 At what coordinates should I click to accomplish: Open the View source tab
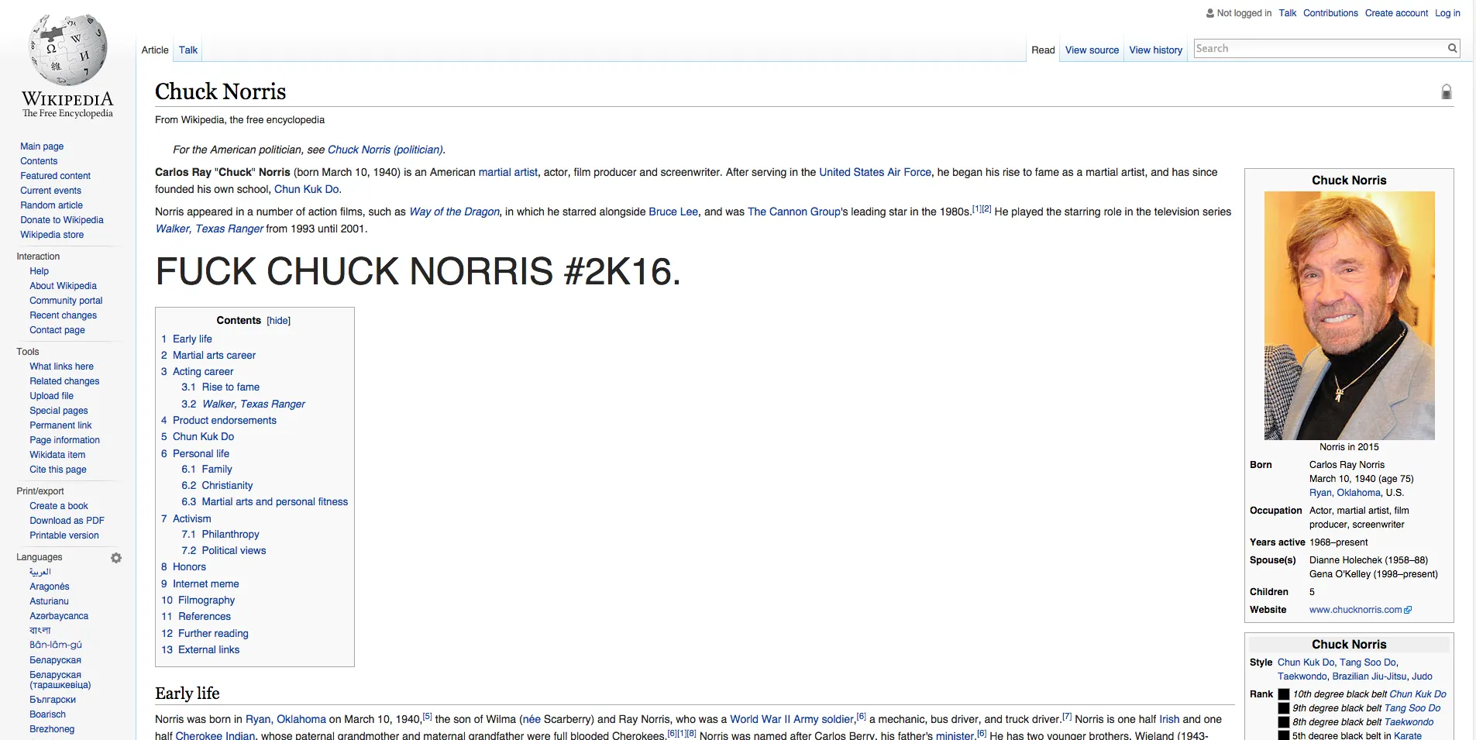point(1092,50)
